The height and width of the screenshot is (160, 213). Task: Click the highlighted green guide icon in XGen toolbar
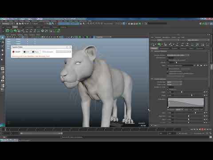[159, 44]
